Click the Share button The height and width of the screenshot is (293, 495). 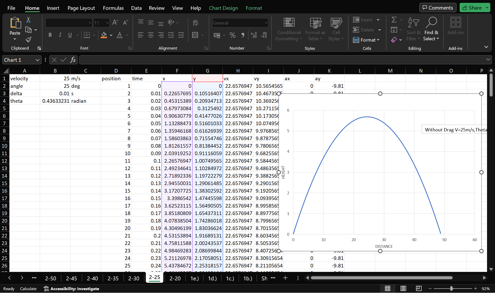472,8
